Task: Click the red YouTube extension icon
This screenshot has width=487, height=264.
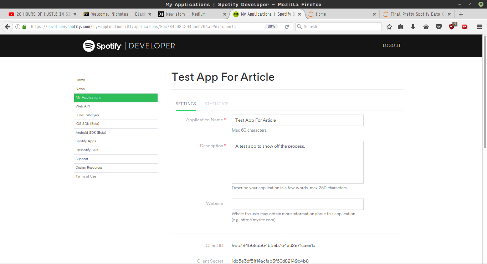Action: pyautogui.click(x=465, y=27)
